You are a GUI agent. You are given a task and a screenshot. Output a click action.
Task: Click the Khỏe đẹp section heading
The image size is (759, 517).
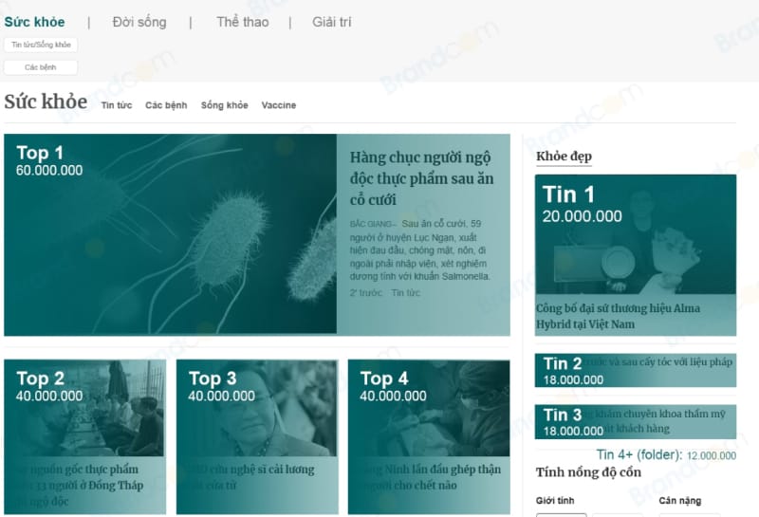[x=564, y=157]
